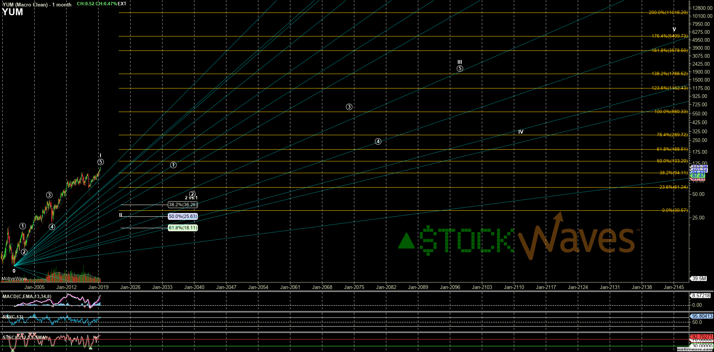The height and width of the screenshot is (352, 714).
Task: Click the Jan-2012 date axis label
Action: point(67,287)
